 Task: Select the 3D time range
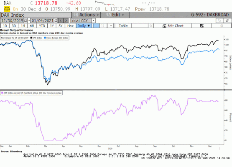point(14,26)
